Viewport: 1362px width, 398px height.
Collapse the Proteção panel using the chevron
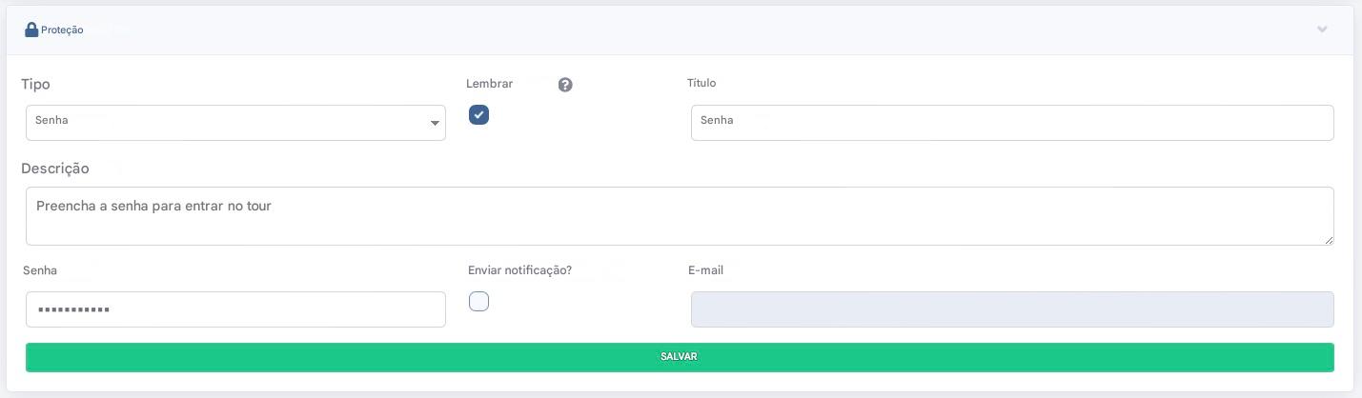point(1322,30)
